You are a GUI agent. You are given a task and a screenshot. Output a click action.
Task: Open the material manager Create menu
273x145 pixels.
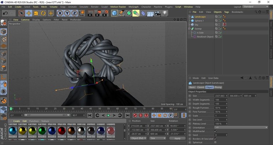pyautogui.click(x=17, y=121)
